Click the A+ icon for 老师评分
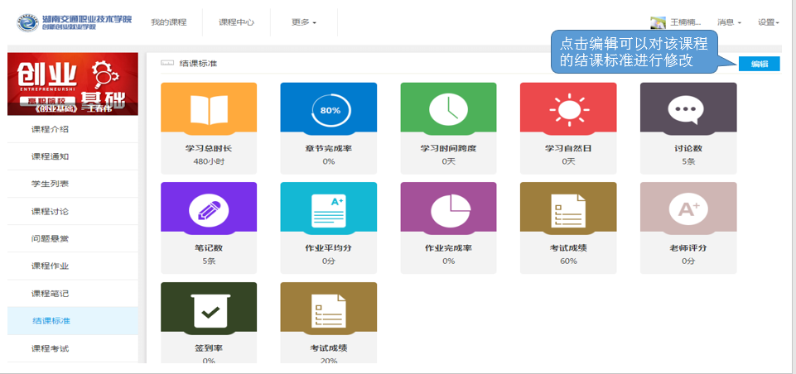This screenshot has height=374, width=796. click(x=687, y=209)
